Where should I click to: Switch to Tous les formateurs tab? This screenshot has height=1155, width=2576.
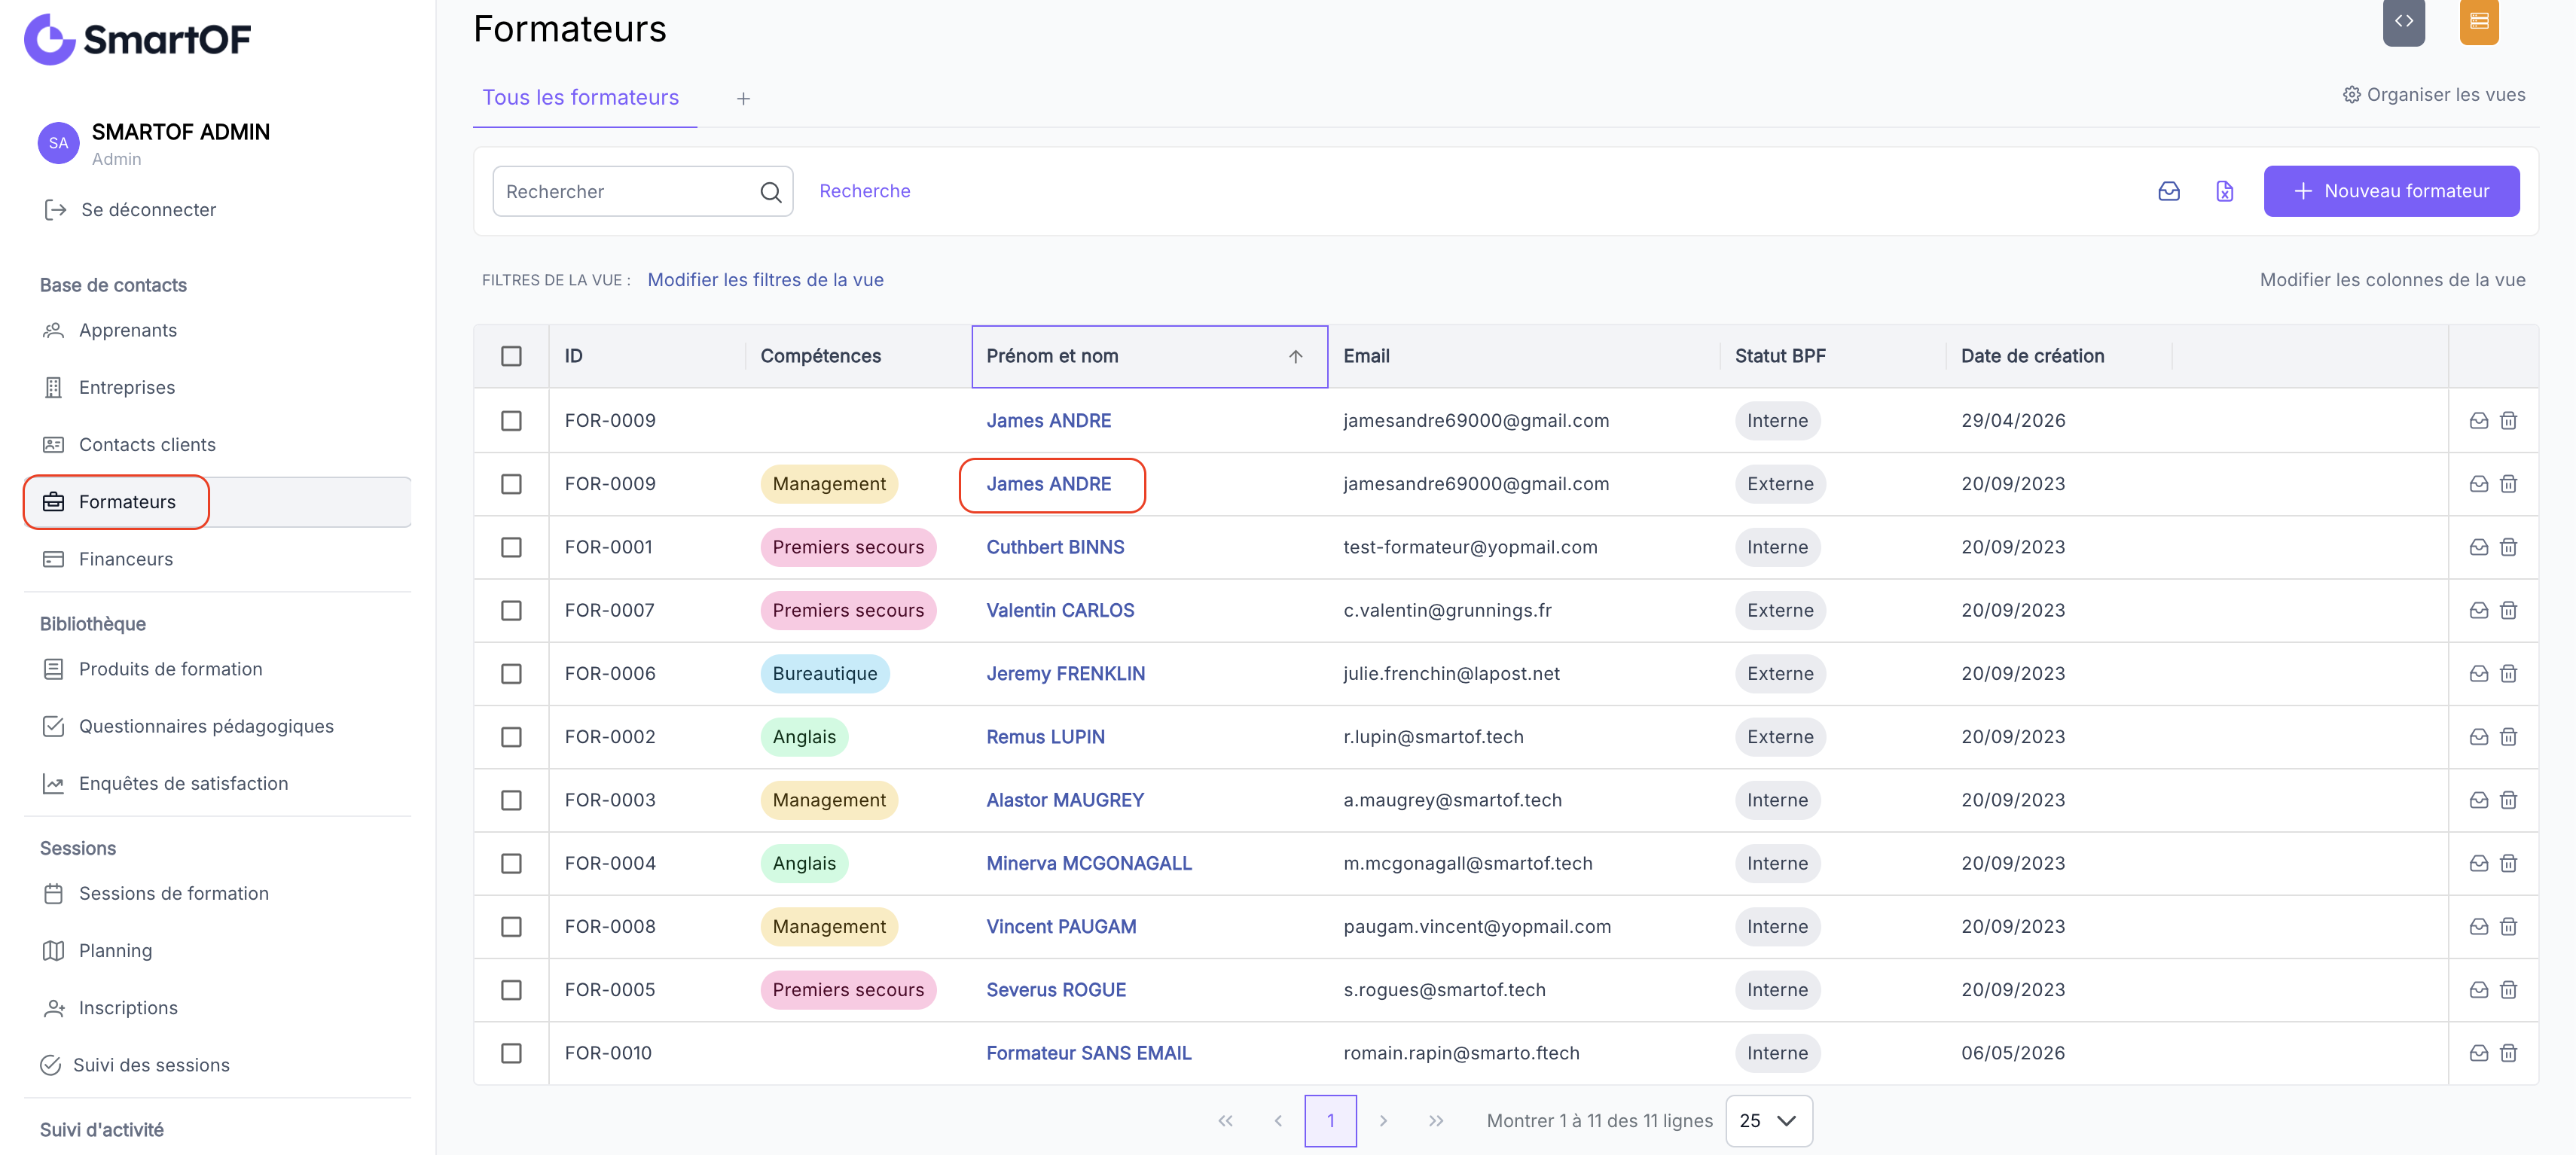pyautogui.click(x=580, y=97)
